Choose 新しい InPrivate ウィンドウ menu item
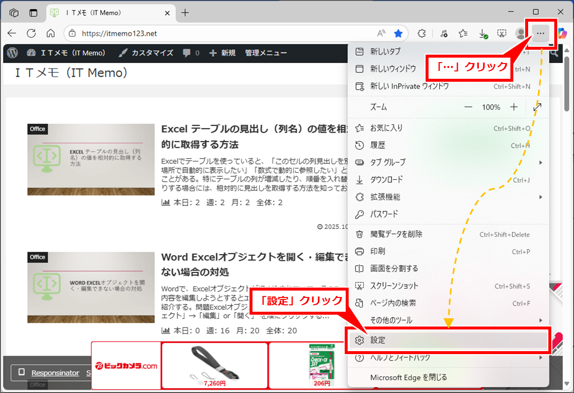The image size is (574, 393). 409,86
